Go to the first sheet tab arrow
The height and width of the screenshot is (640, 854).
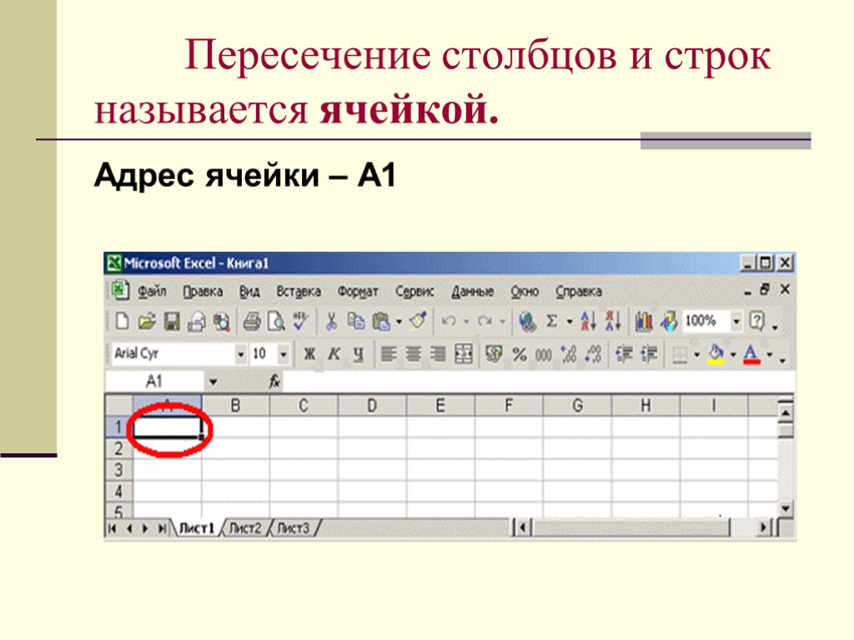pos(113,528)
